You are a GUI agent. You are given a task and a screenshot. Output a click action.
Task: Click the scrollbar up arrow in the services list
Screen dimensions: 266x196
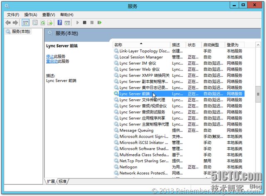(x=258, y=45)
